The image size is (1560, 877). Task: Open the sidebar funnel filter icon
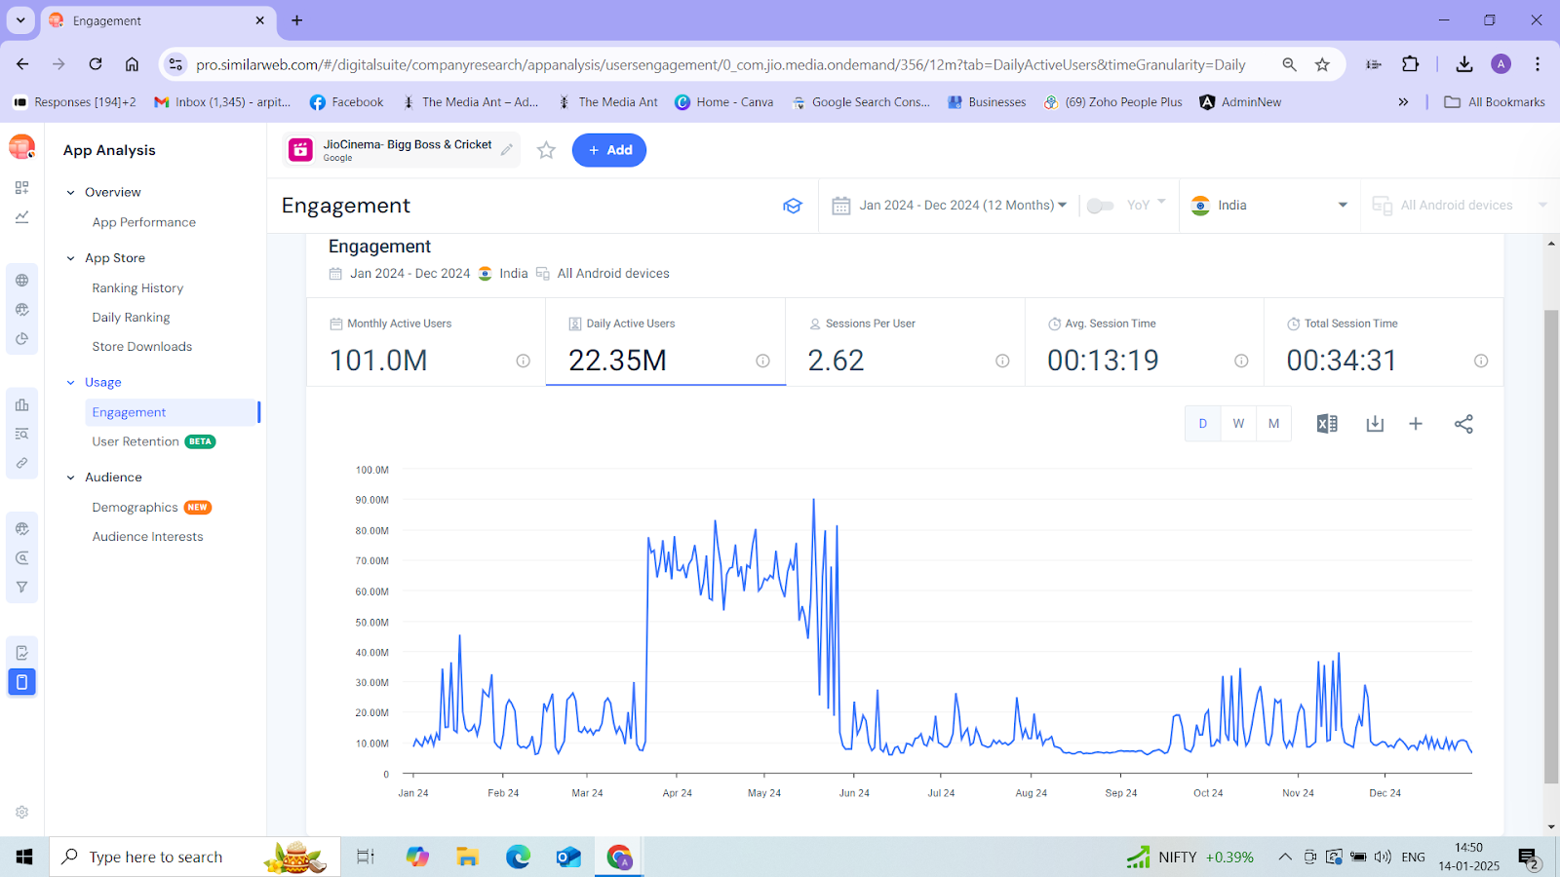tap(21, 588)
